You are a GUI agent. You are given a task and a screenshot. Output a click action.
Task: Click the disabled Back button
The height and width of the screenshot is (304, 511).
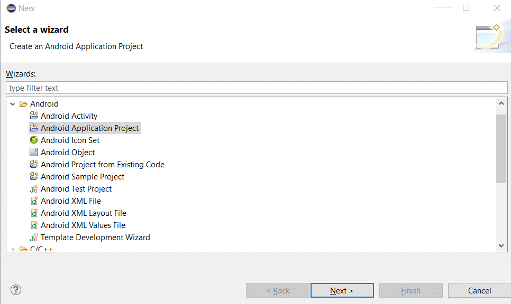point(278,290)
